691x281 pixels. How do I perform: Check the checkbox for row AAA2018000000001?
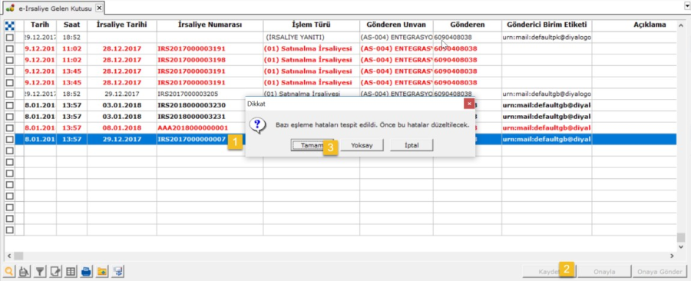pos(10,127)
